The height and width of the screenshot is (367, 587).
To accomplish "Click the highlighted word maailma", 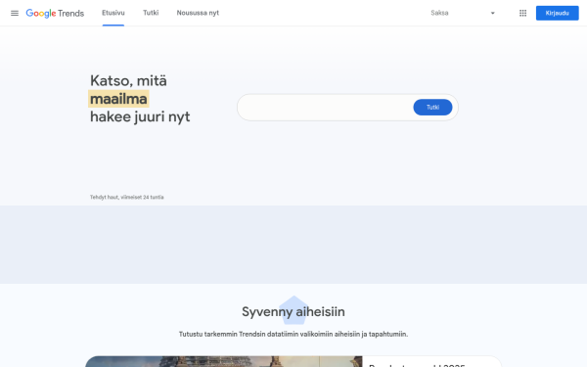I will 118,99.
